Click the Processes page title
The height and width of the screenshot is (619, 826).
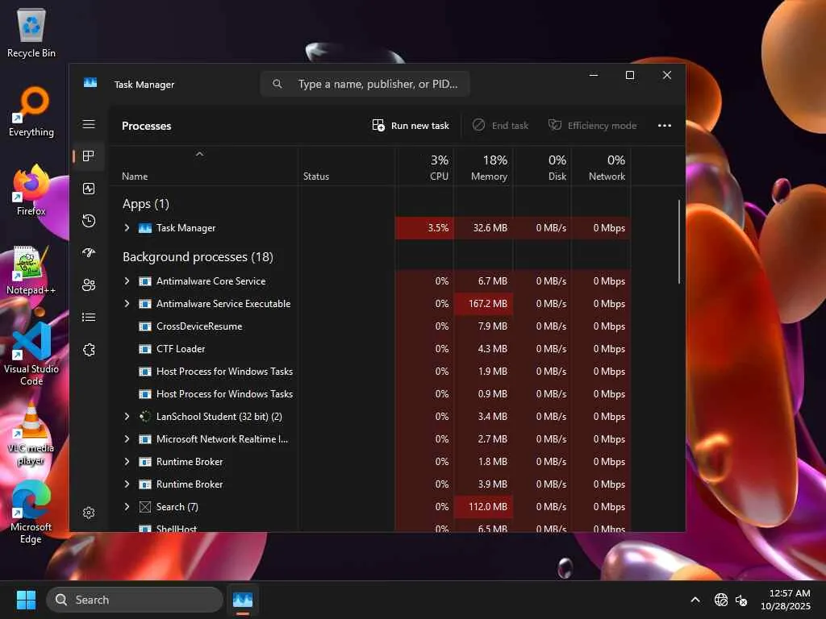pyautogui.click(x=147, y=126)
